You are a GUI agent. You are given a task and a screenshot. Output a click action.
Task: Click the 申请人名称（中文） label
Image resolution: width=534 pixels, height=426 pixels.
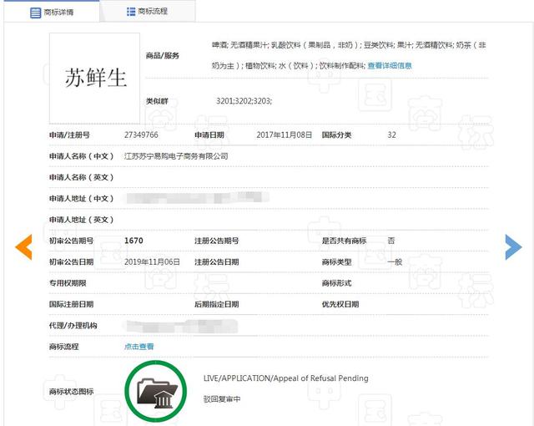click(x=82, y=156)
